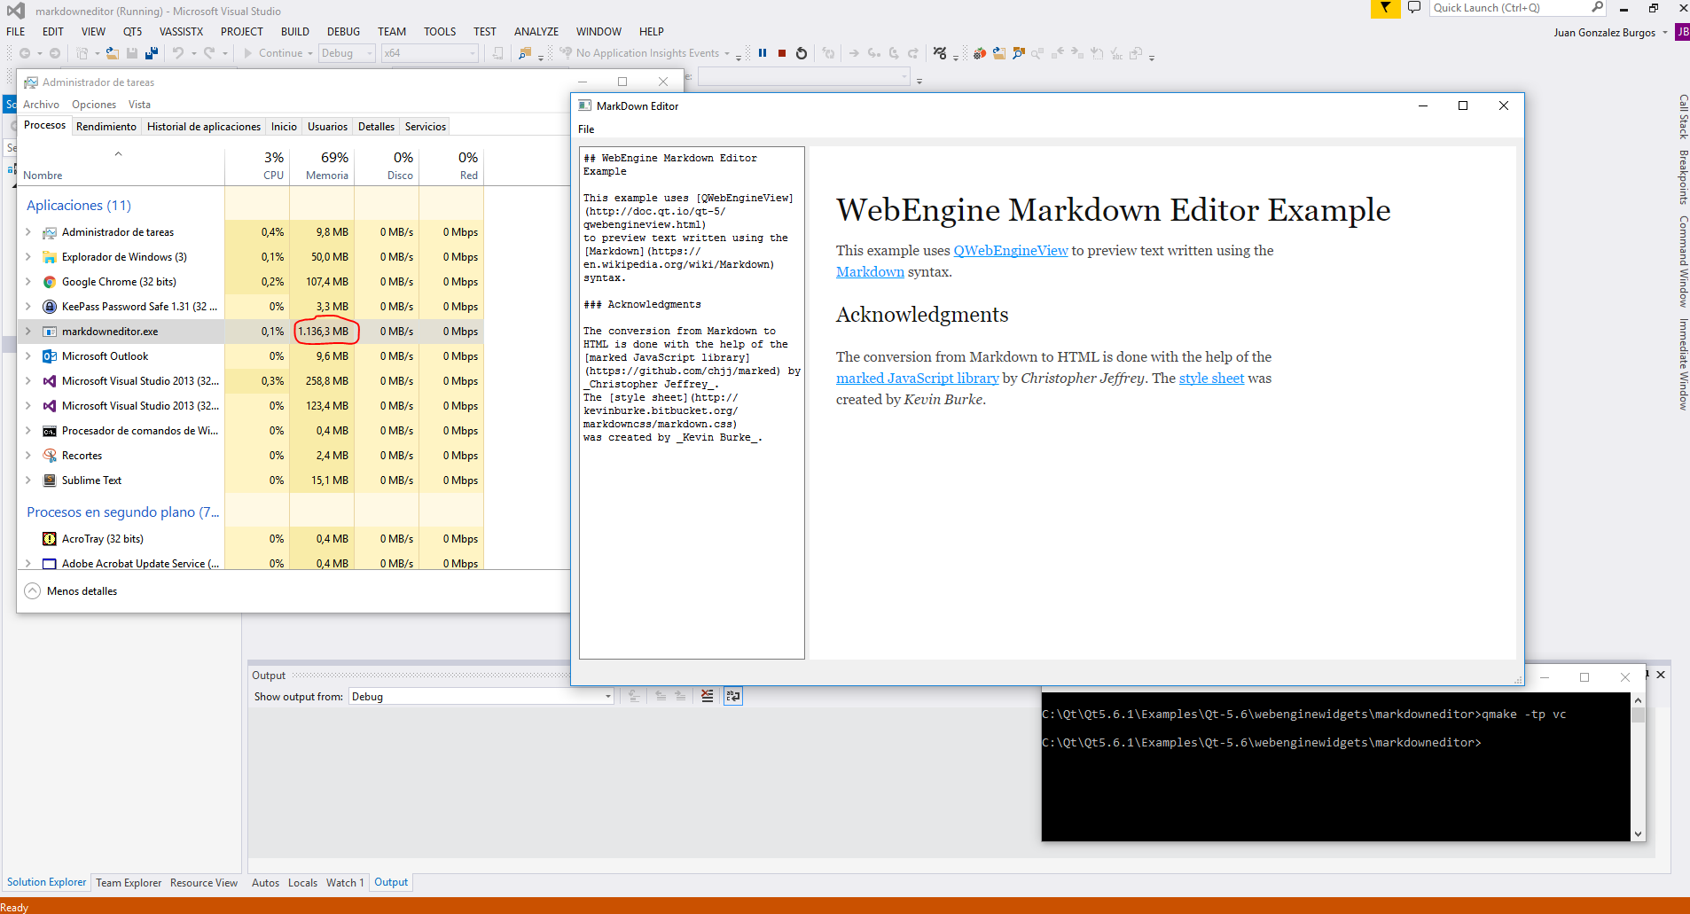The width and height of the screenshot is (1690, 914).
Task: Select Procesos en segundo plano group header
Action: (x=123, y=512)
